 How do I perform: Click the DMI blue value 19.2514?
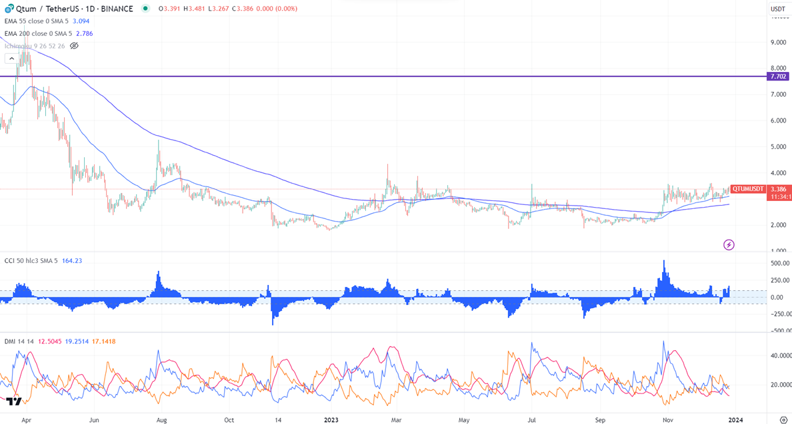click(77, 341)
